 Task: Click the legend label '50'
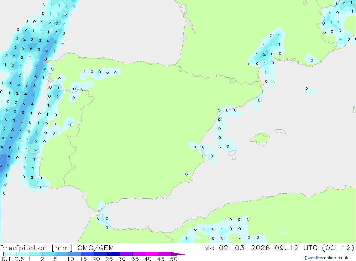[174, 259]
